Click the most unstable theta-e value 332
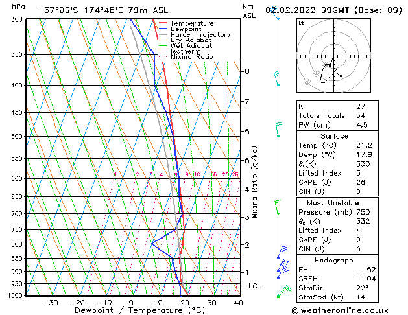Viewport: 408px width, 315px height. pyautogui.click(x=363, y=221)
